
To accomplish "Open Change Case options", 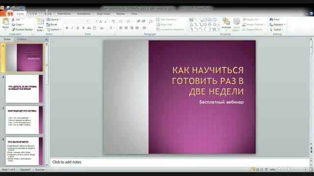I will [102, 28].
